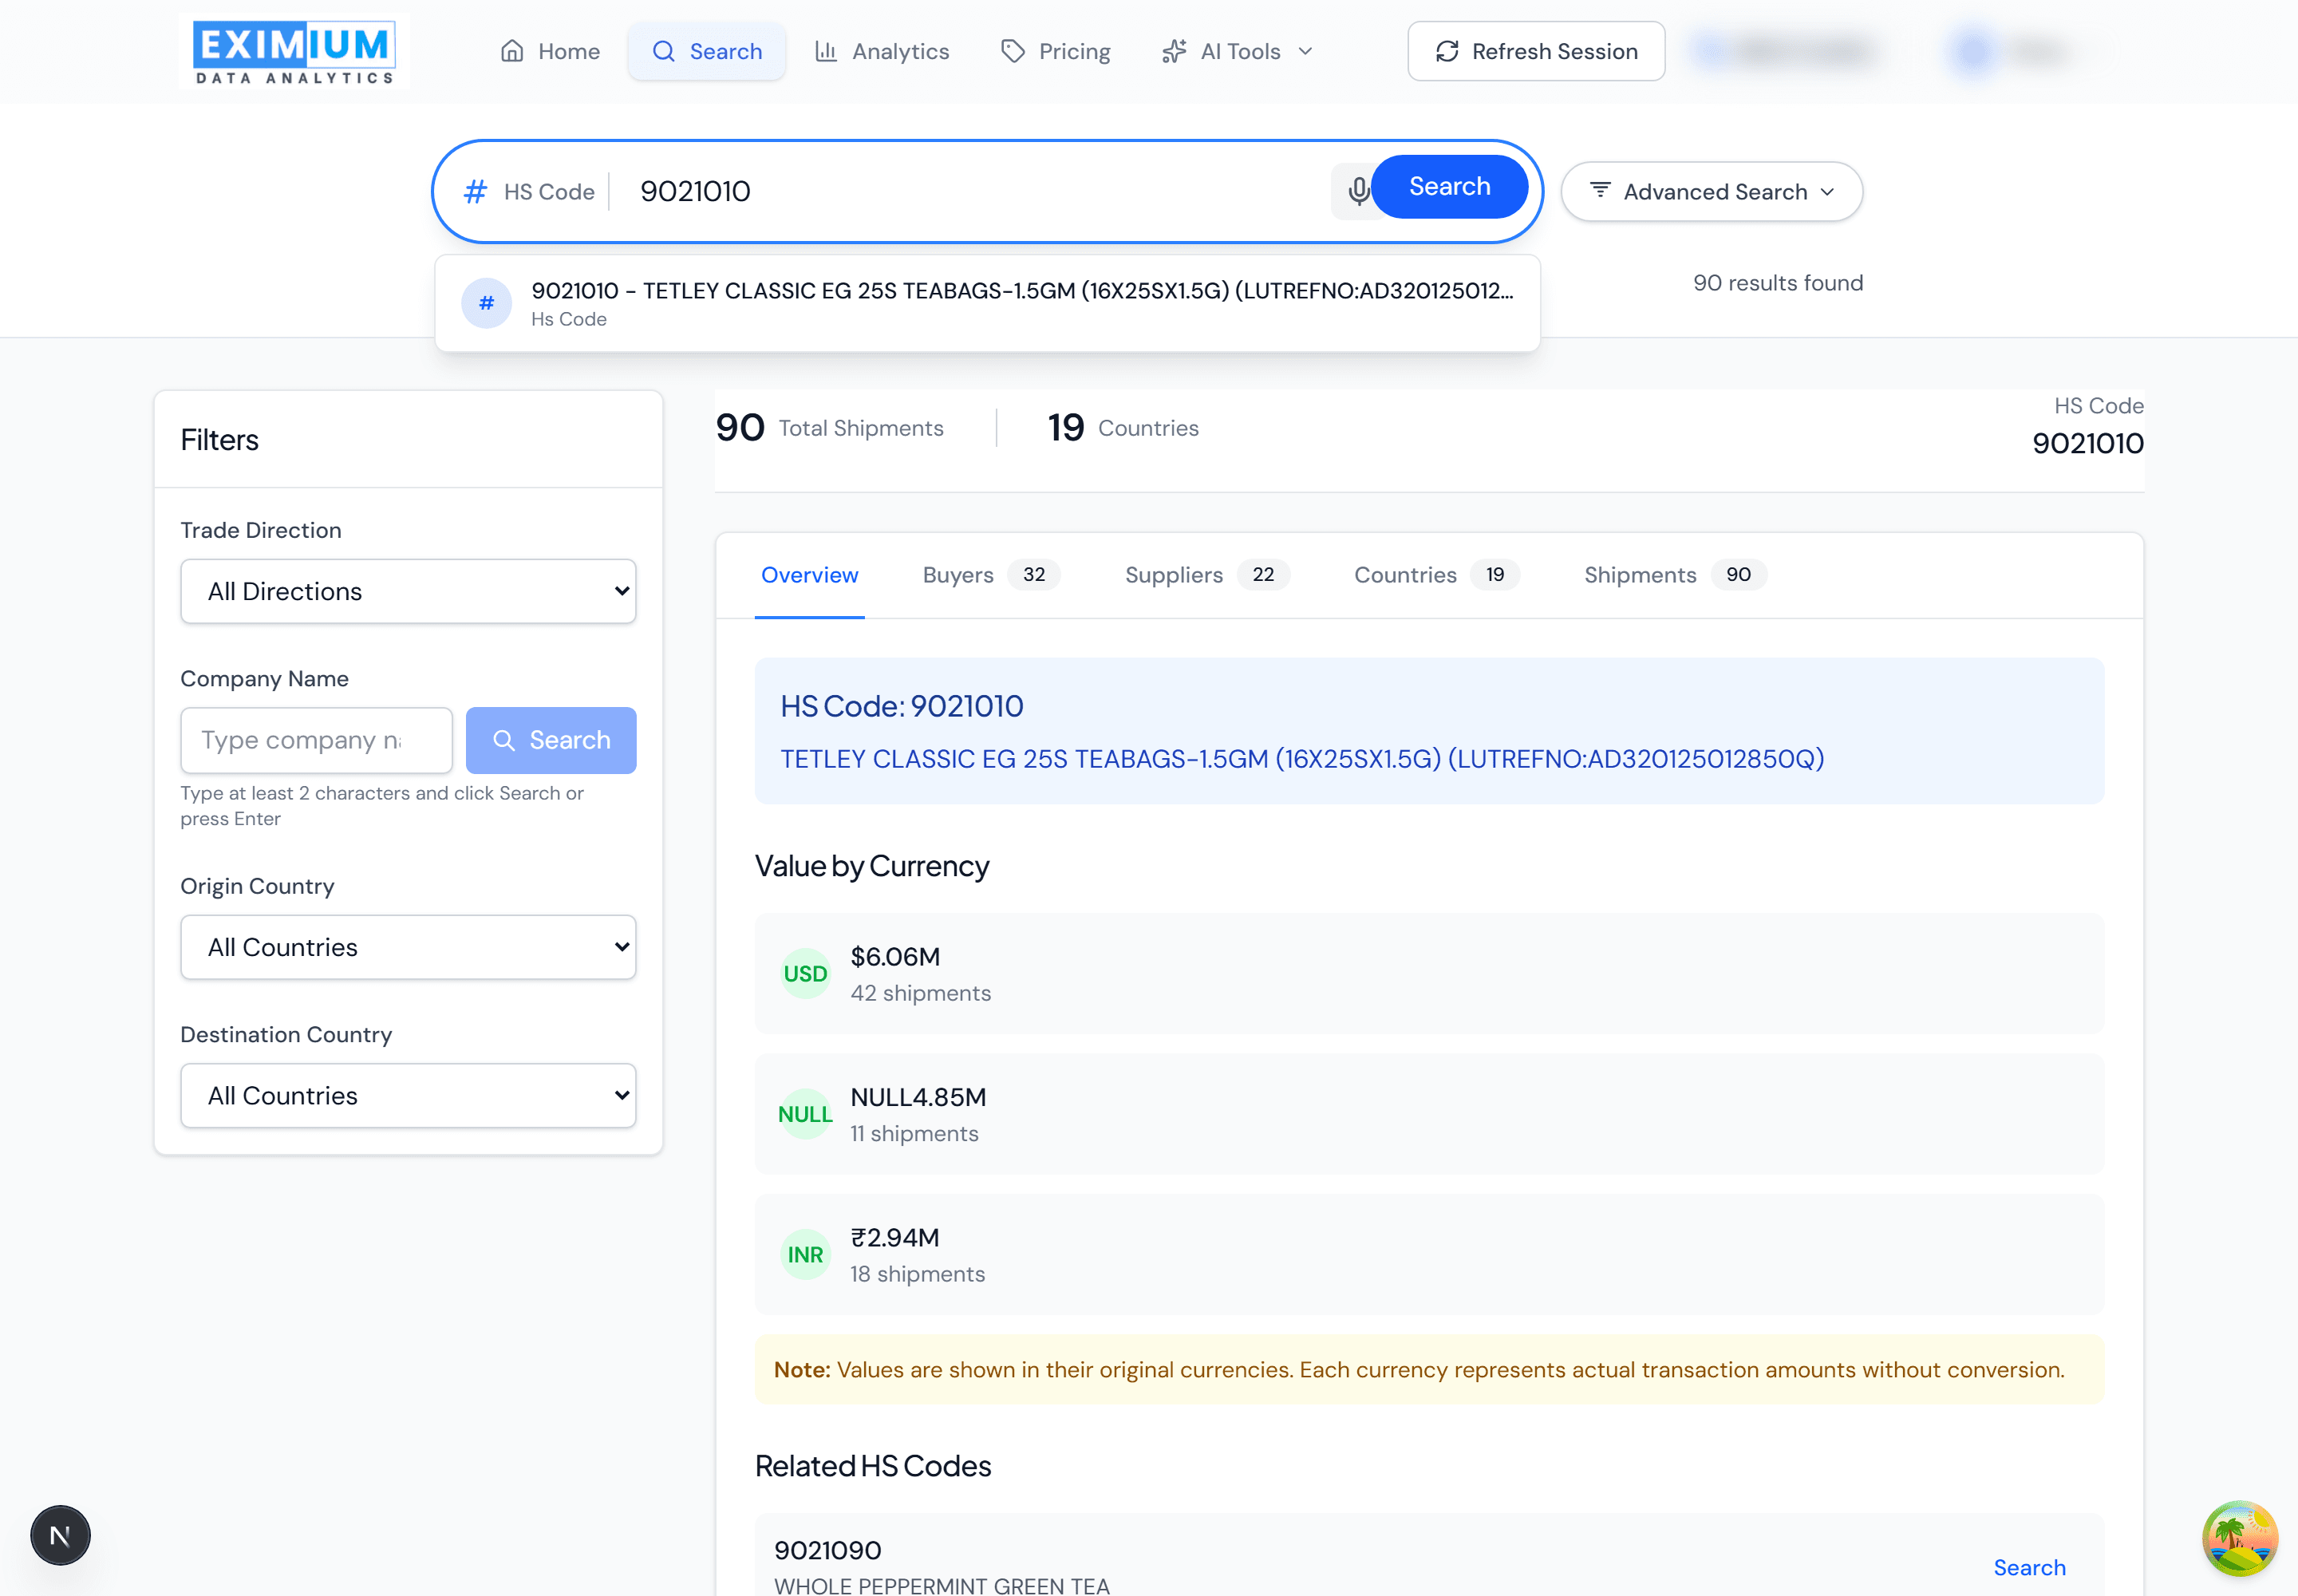Click the USD currency badge
The width and height of the screenshot is (2298, 1596).
pos(805,974)
